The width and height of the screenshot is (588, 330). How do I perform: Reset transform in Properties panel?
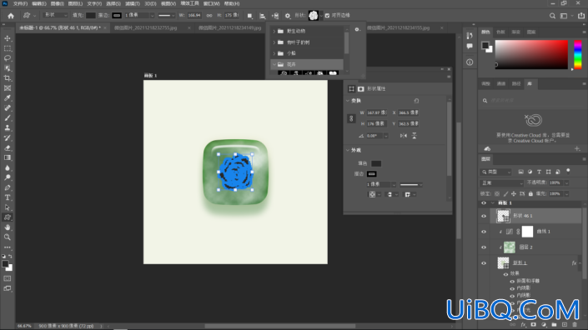[x=416, y=101]
